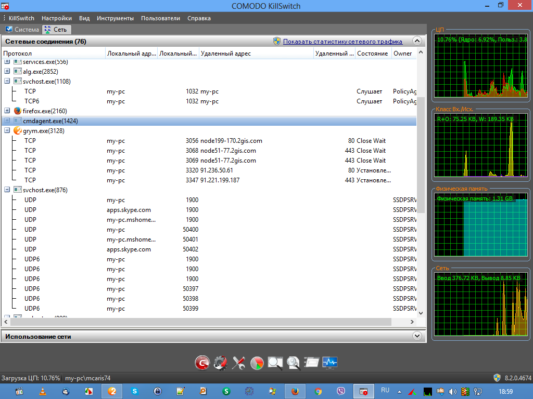
Task: Click the horizontal scrollbar left arrow
Action: [6, 322]
